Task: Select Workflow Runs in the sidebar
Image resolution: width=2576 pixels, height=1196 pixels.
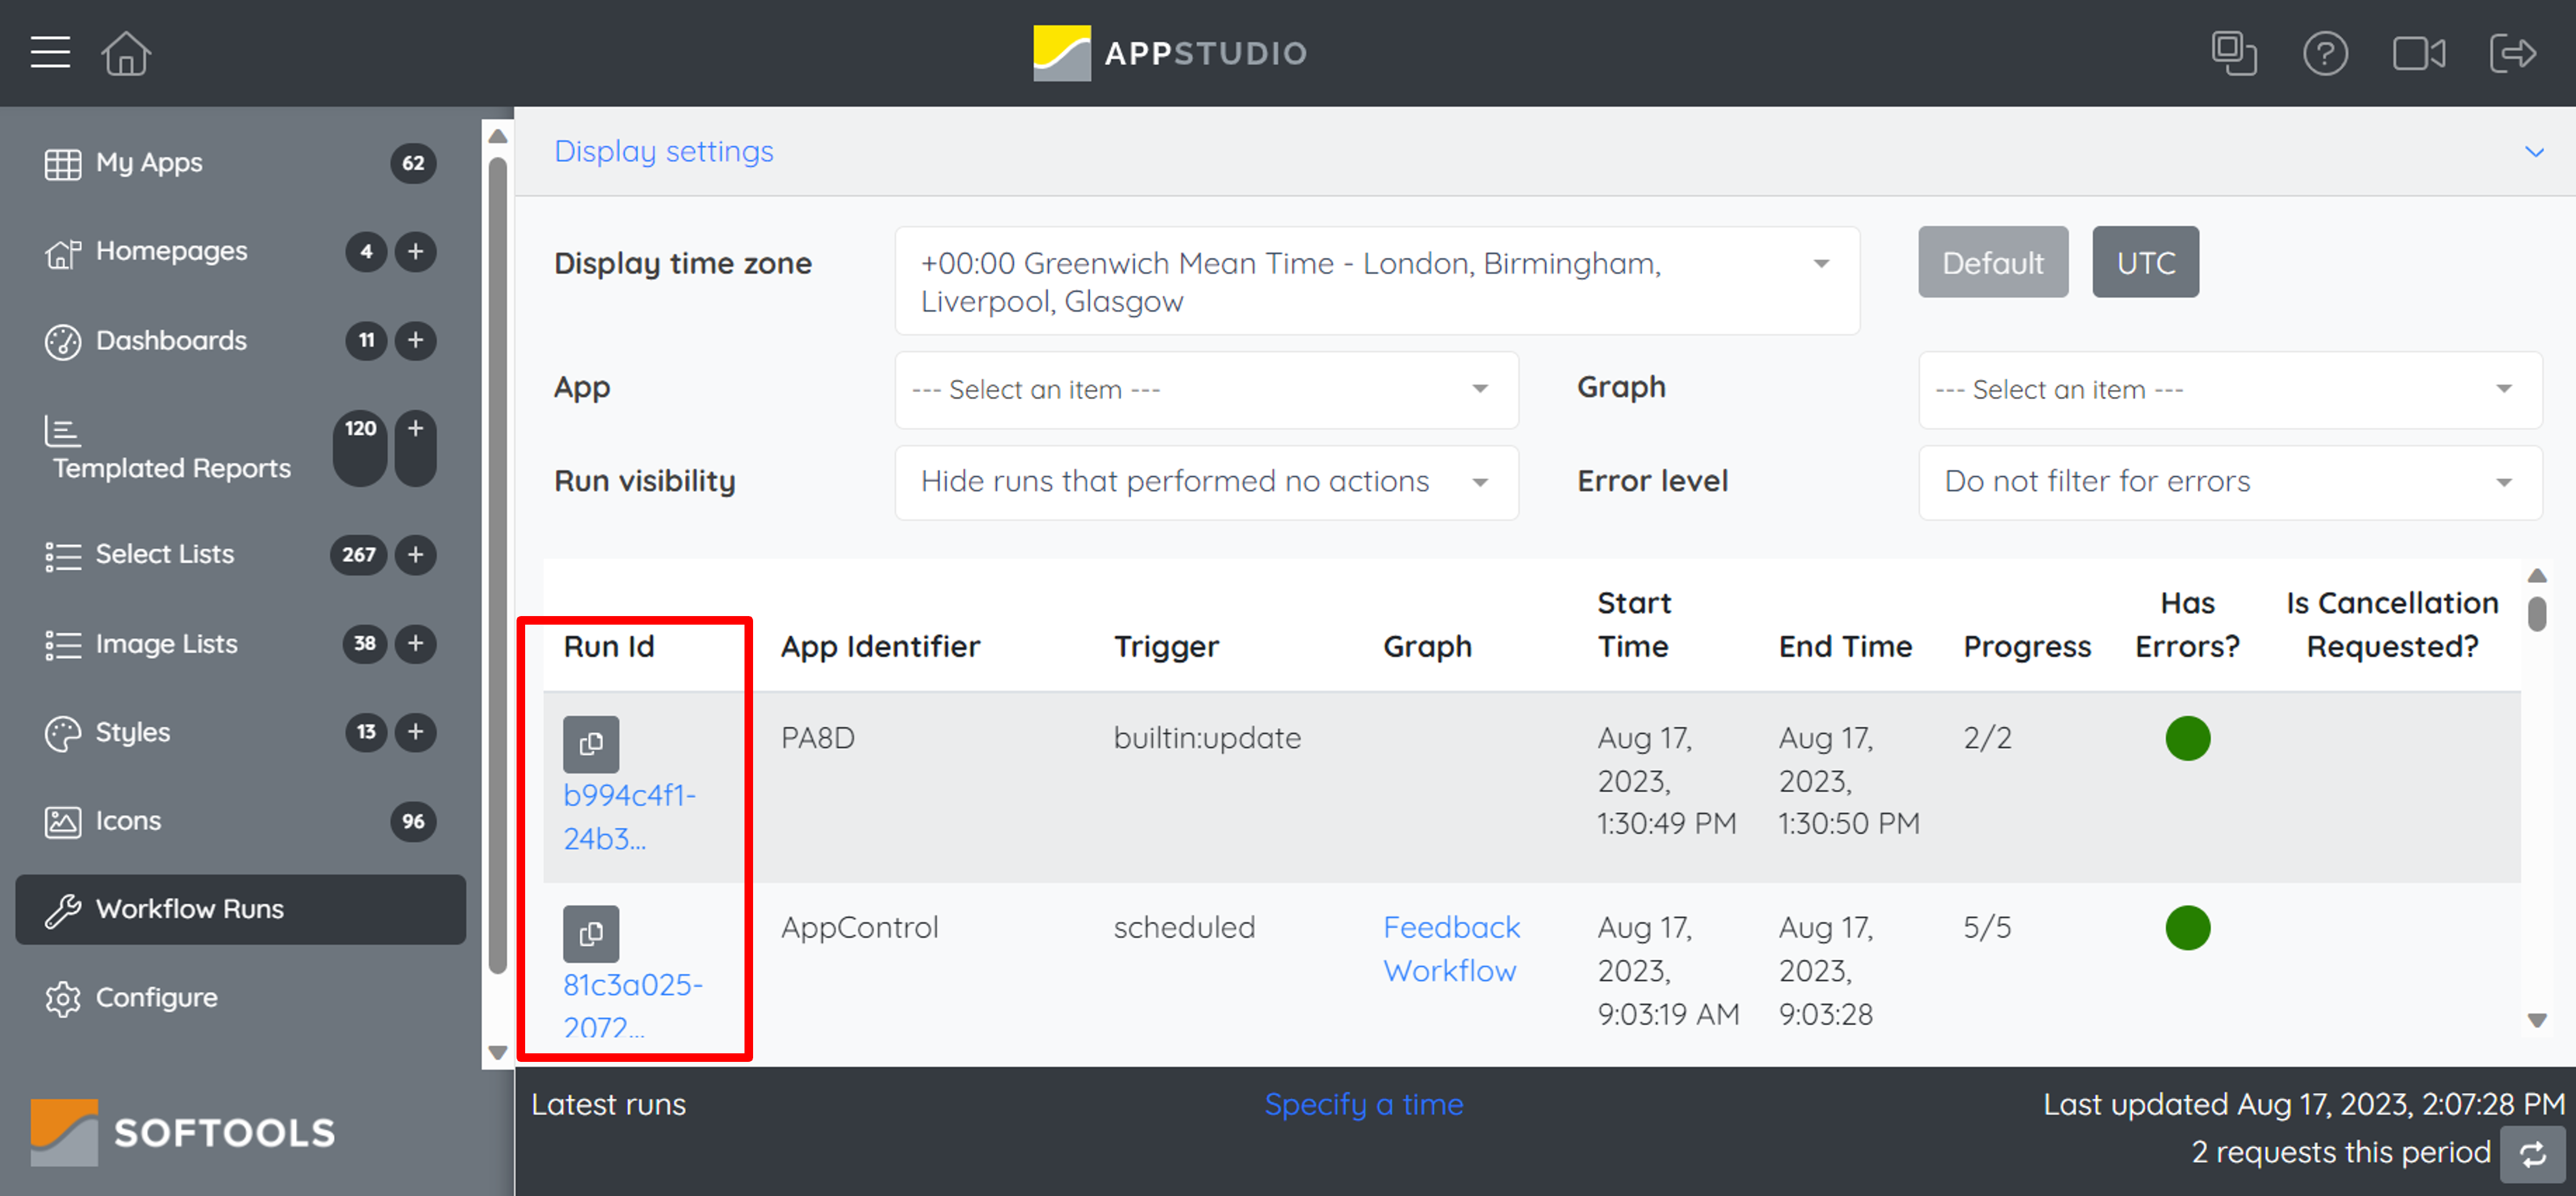Action: pyautogui.click(x=240, y=909)
